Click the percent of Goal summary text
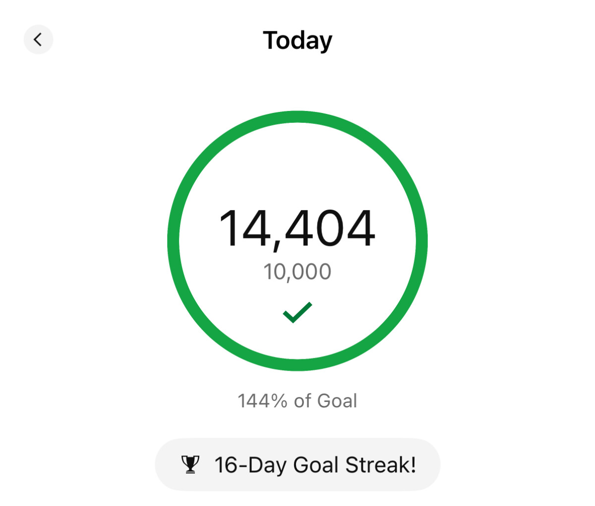The width and height of the screenshot is (595, 506). tap(297, 400)
